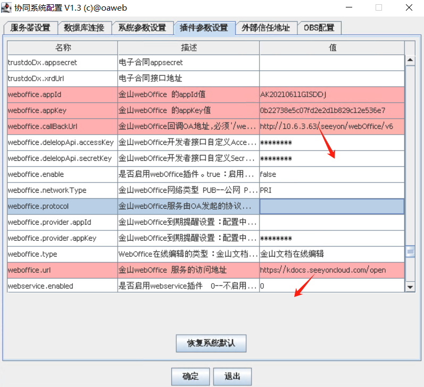The height and width of the screenshot is (387, 424).
Task: Maximize the configuration window
Action: point(379,8)
